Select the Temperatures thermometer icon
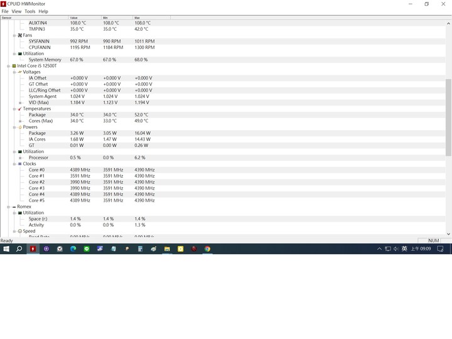Viewport: 452px width, 339px height. (x=20, y=109)
